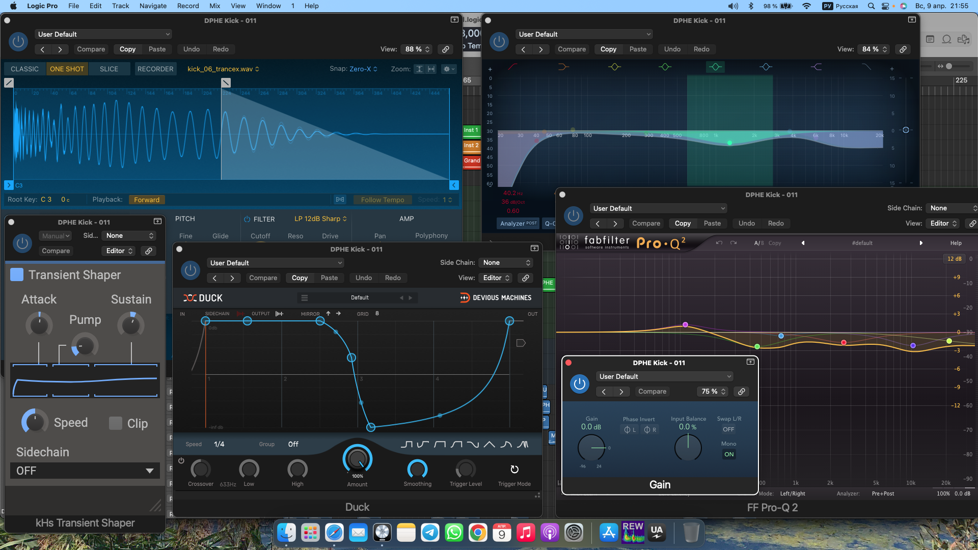Click the vertical zoom icon in Quick Sampler
The width and height of the screenshot is (978, 550).
click(419, 69)
